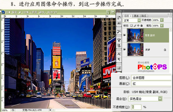The height and width of the screenshot is (112, 173).
Task: Maximize the document window
Action: pos(113,12)
